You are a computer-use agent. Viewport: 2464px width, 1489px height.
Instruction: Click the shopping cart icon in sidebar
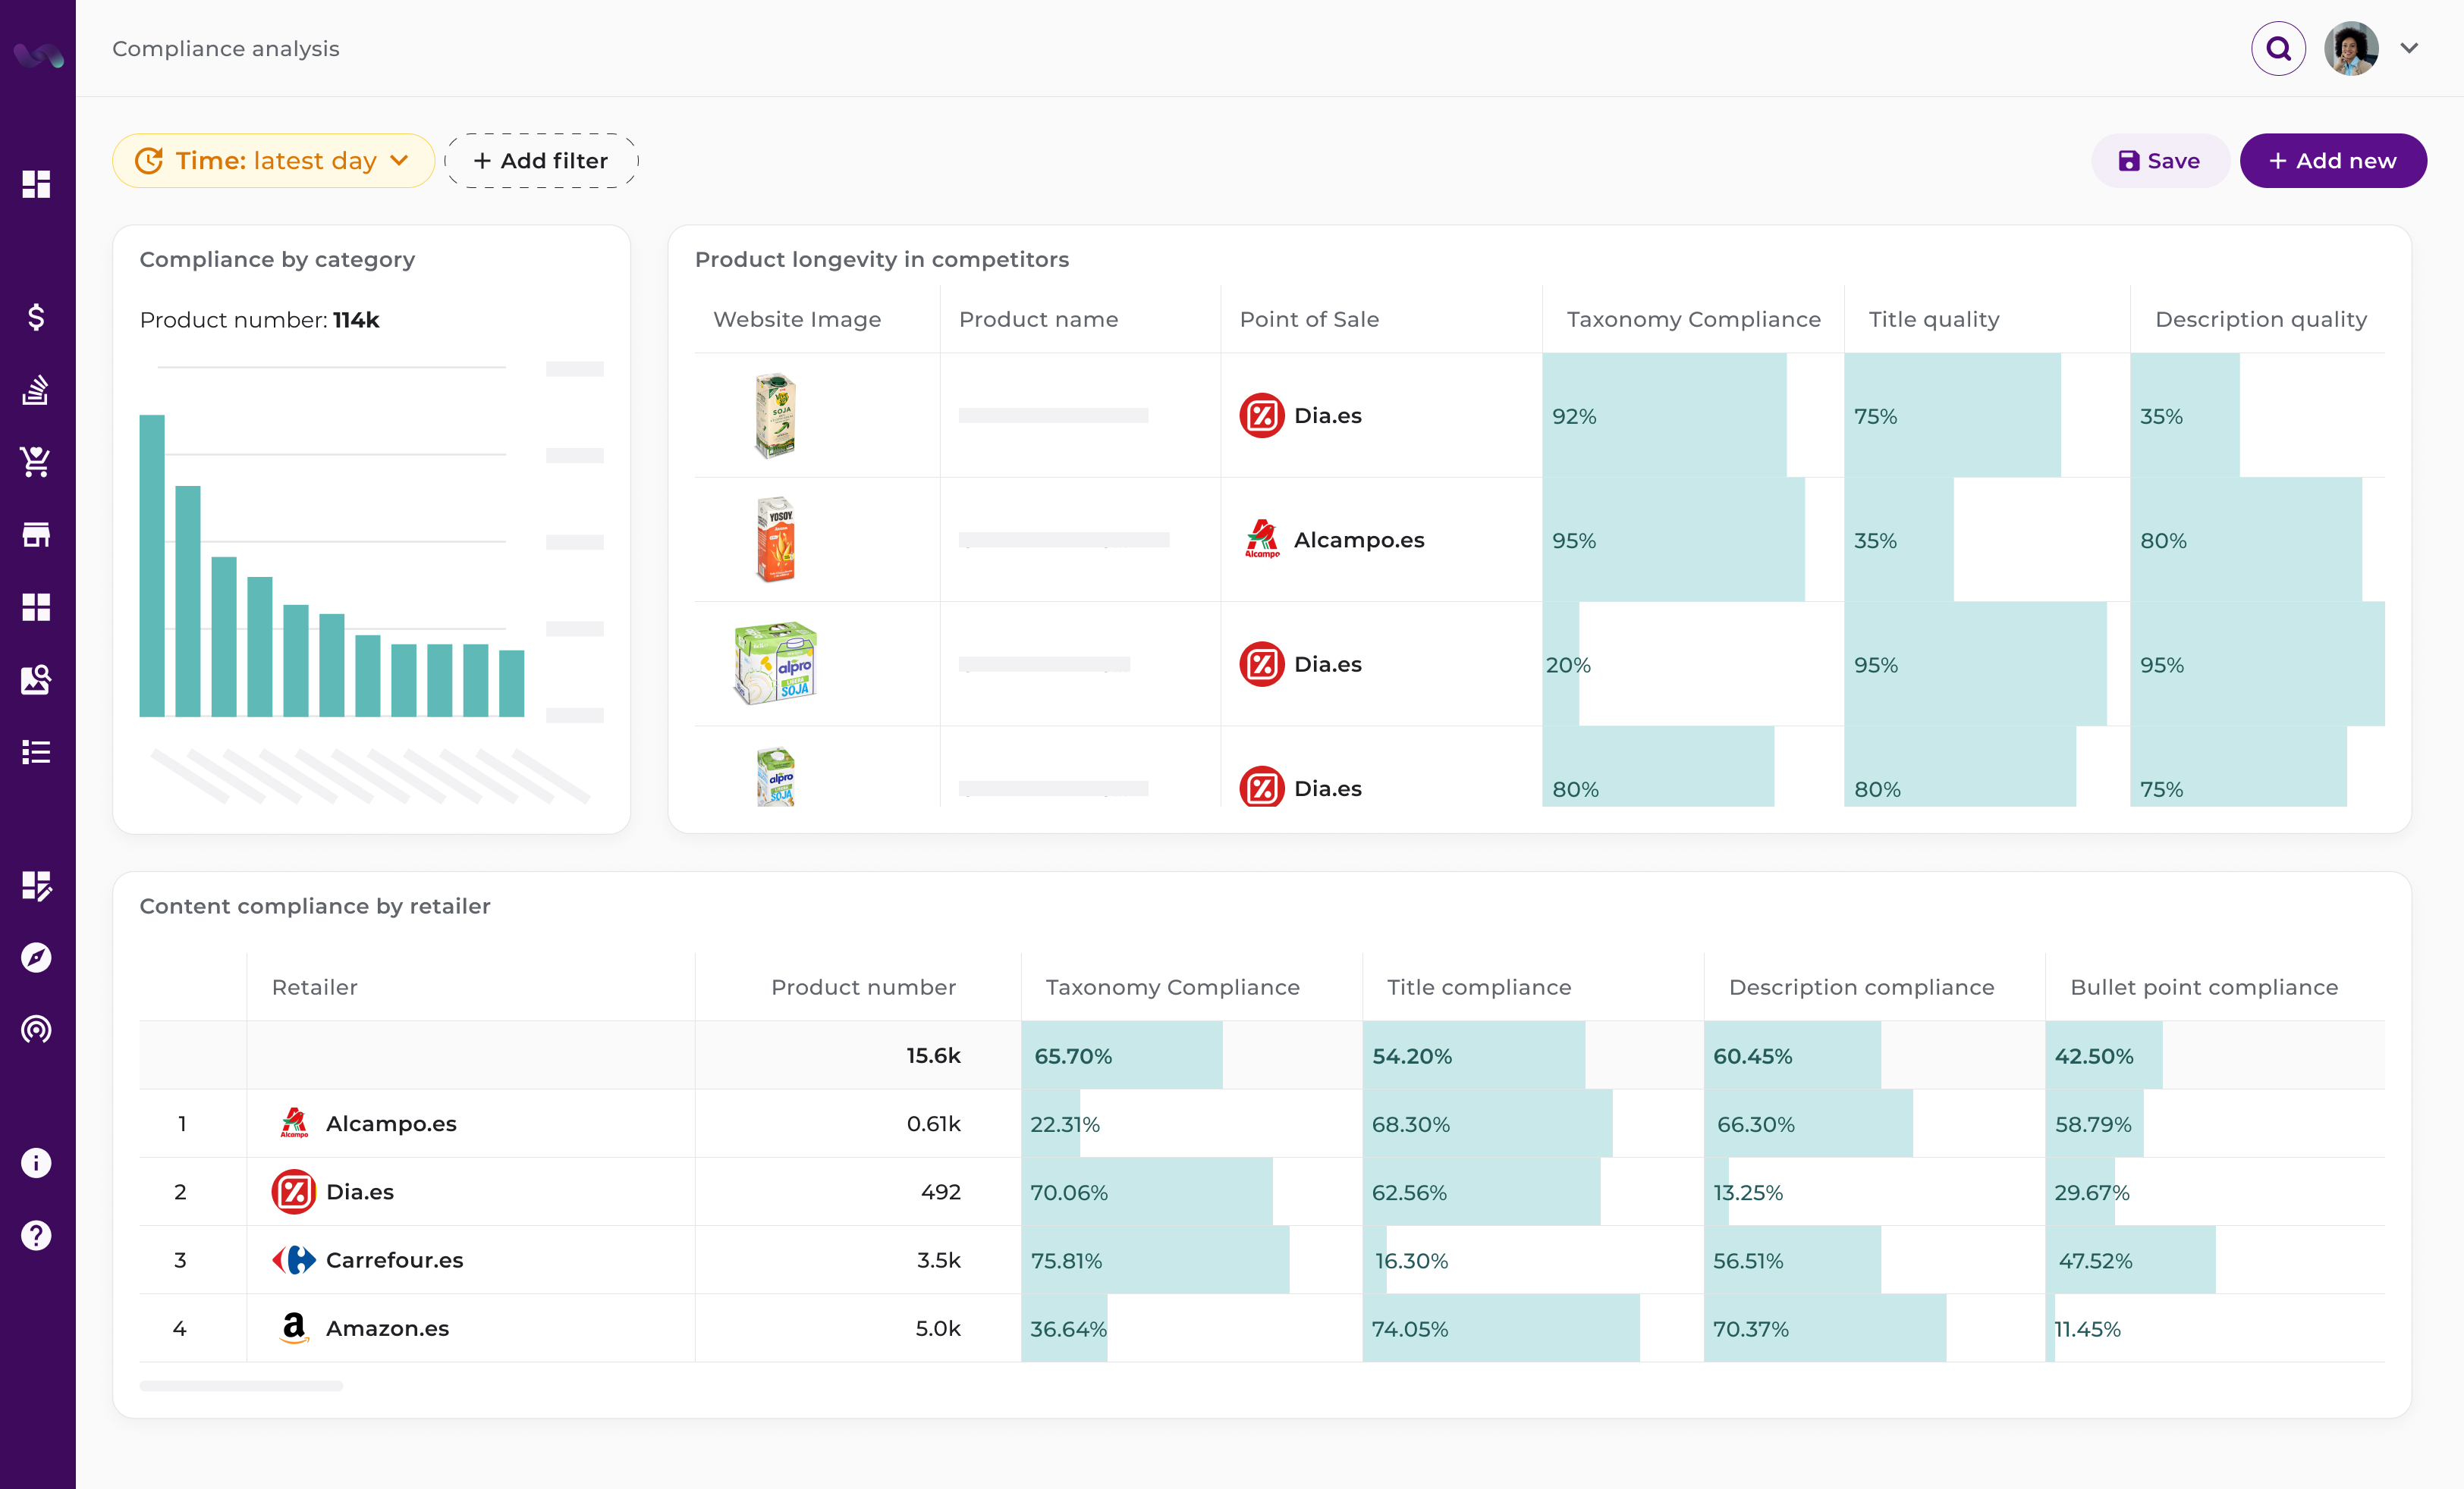[x=37, y=462]
